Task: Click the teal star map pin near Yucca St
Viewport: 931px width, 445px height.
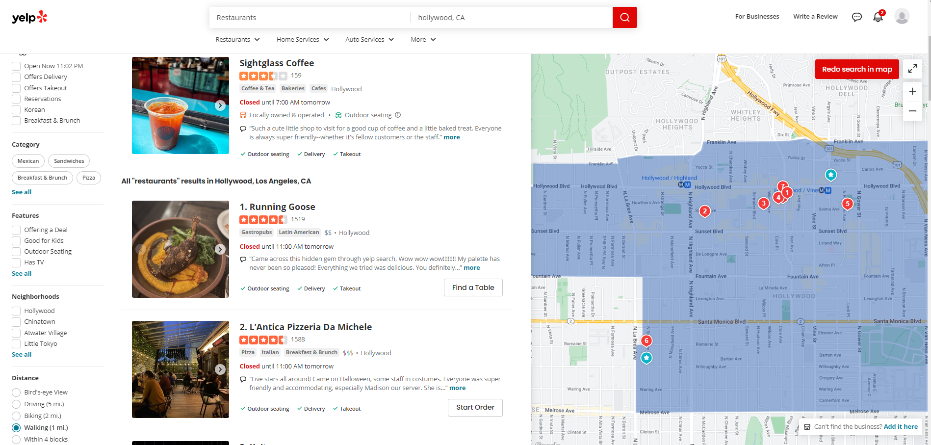Action: (830, 175)
